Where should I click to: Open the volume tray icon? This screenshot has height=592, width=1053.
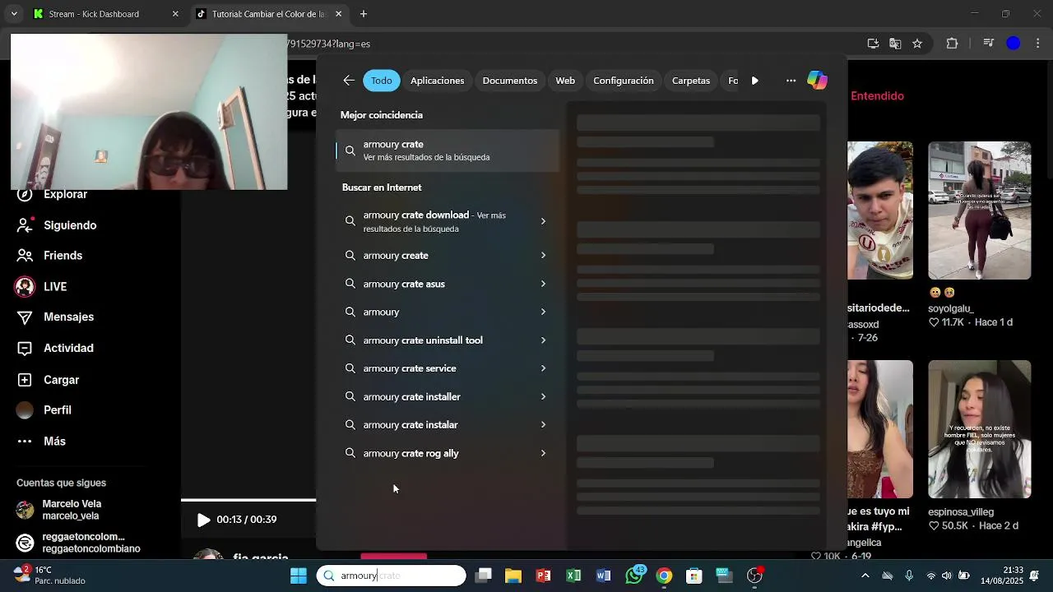tap(947, 576)
